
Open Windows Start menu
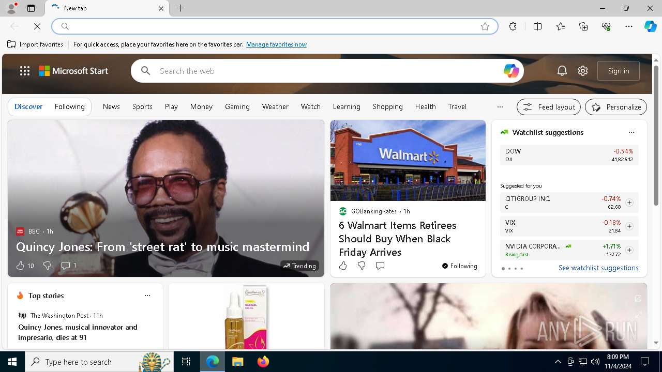(12, 362)
